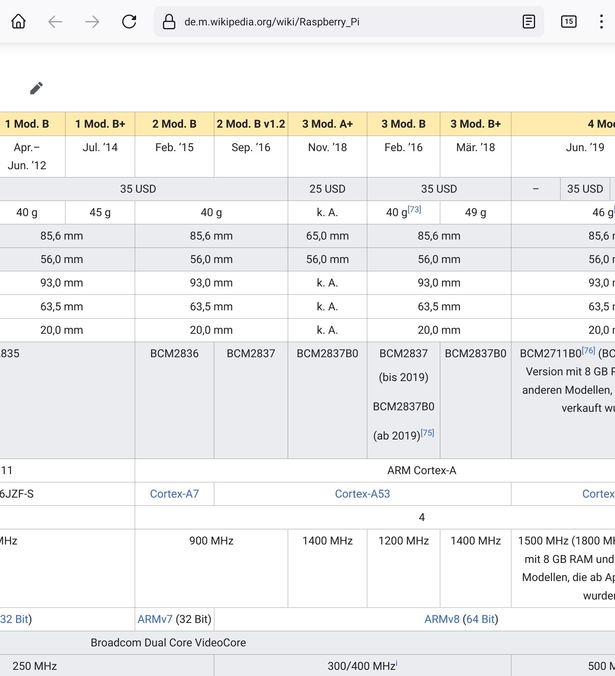Go forward using the right arrow
615x676 pixels.
(92, 22)
